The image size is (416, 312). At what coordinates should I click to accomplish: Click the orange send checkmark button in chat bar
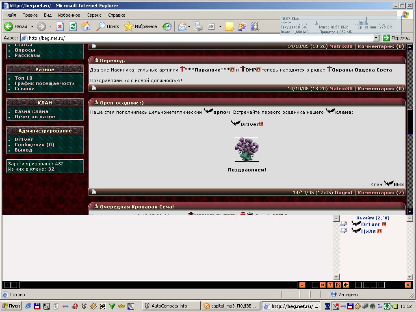tap(302, 285)
